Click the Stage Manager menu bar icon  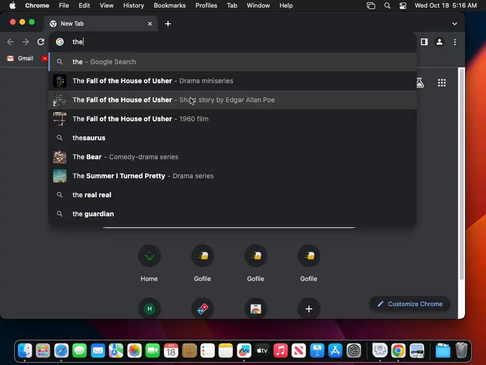tap(371, 6)
